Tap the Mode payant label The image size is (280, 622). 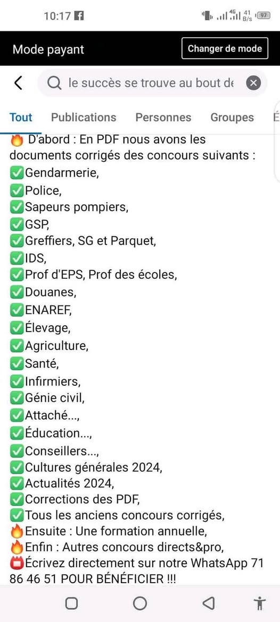pyautogui.click(x=48, y=49)
